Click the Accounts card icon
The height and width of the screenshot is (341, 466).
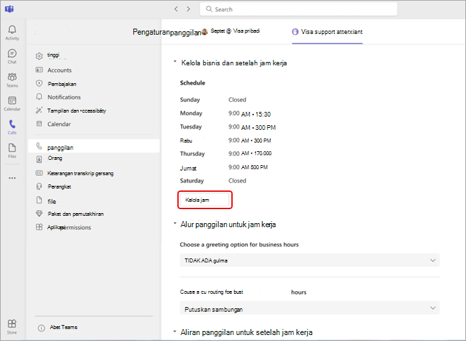click(39, 70)
